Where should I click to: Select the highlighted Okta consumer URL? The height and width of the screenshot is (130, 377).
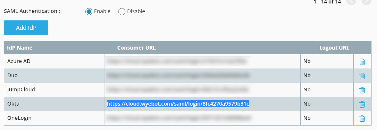pyautogui.click(x=178, y=104)
